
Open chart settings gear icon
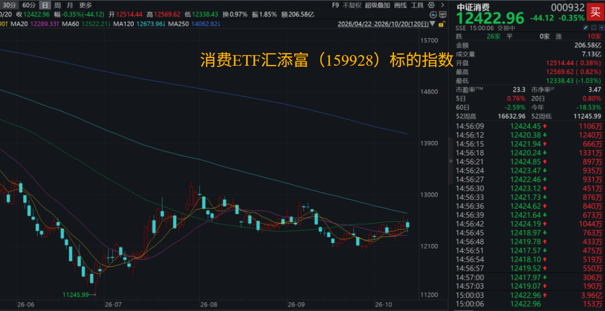point(431,5)
